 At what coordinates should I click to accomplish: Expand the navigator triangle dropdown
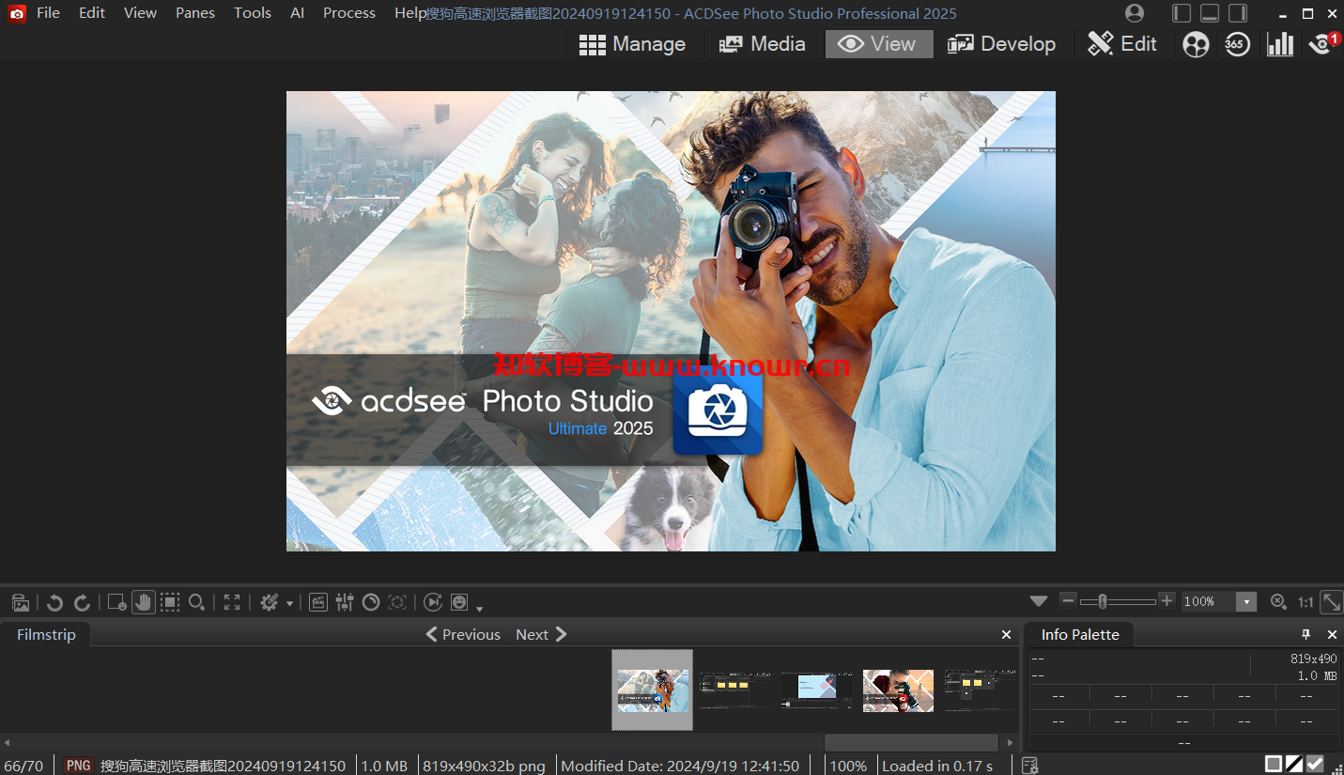point(1038,601)
